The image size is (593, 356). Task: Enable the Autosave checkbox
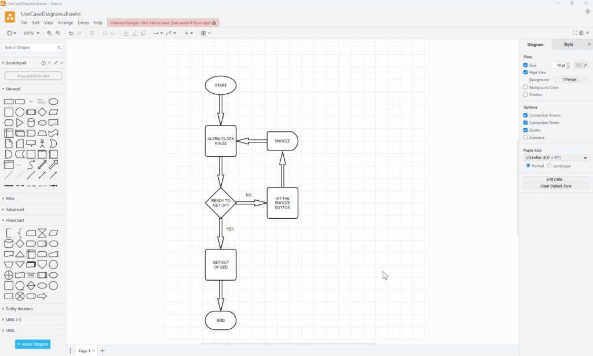(x=525, y=138)
